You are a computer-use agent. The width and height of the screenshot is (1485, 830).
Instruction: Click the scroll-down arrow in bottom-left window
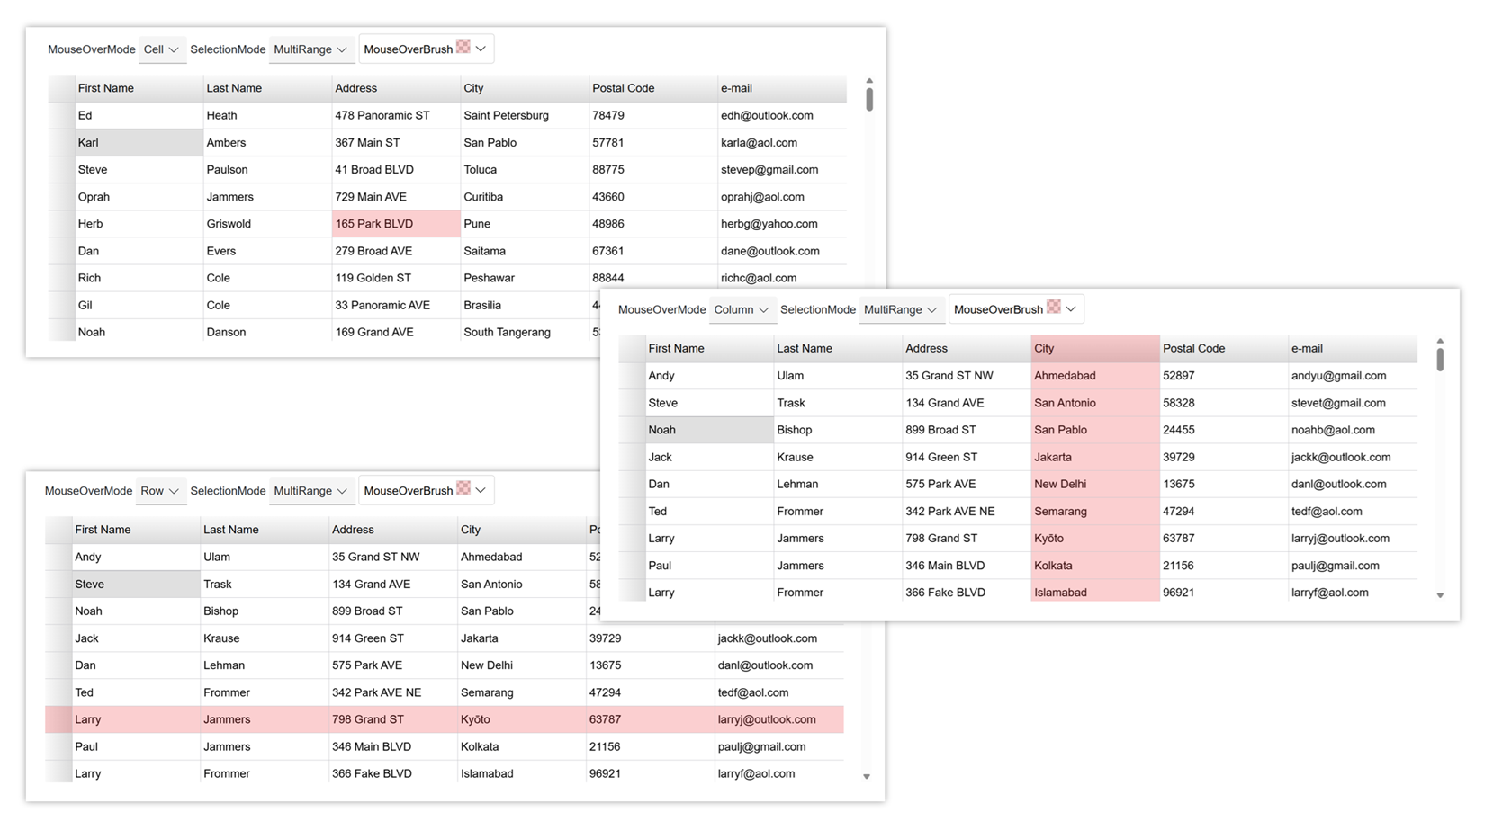(867, 776)
